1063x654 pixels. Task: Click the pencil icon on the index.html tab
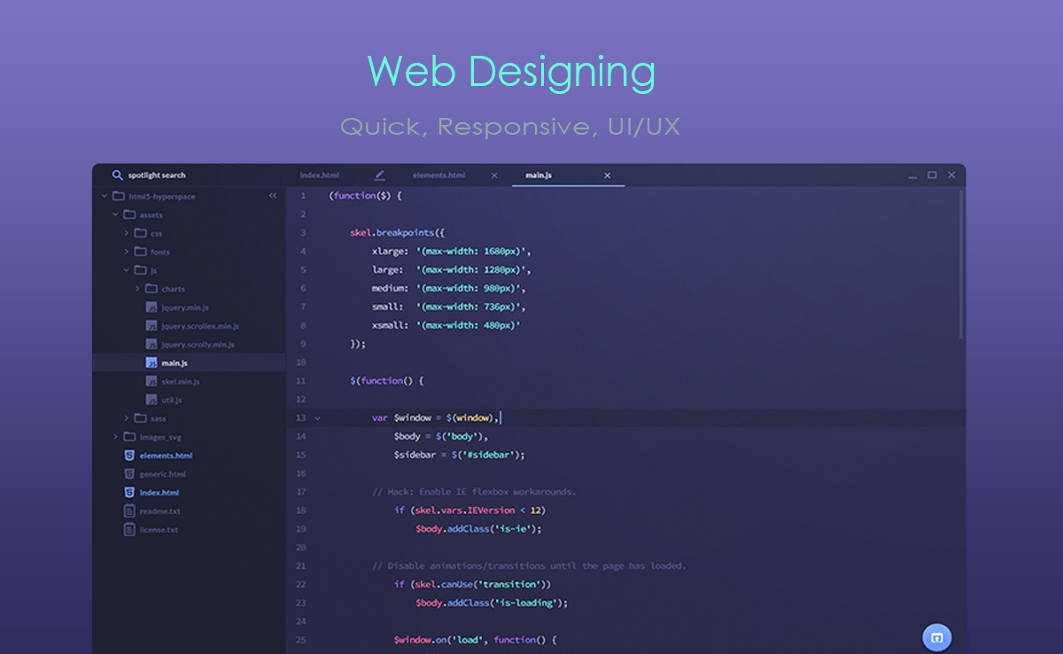pos(379,175)
